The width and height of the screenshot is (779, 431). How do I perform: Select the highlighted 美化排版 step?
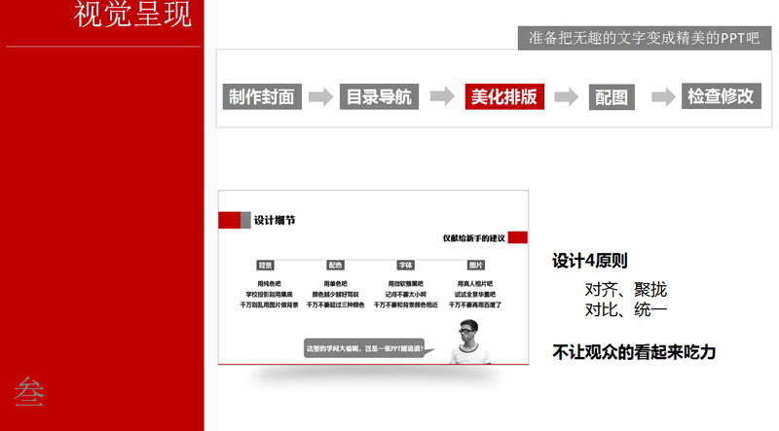[x=504, y=96]
